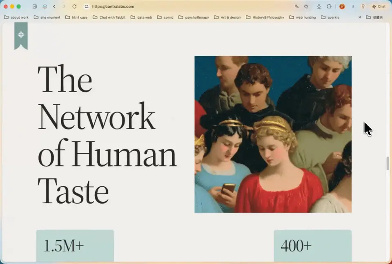This screenshot has height=264, width=392.
Task: Open the 'data web' bookmark folder
Action: [x=141, y=17]
